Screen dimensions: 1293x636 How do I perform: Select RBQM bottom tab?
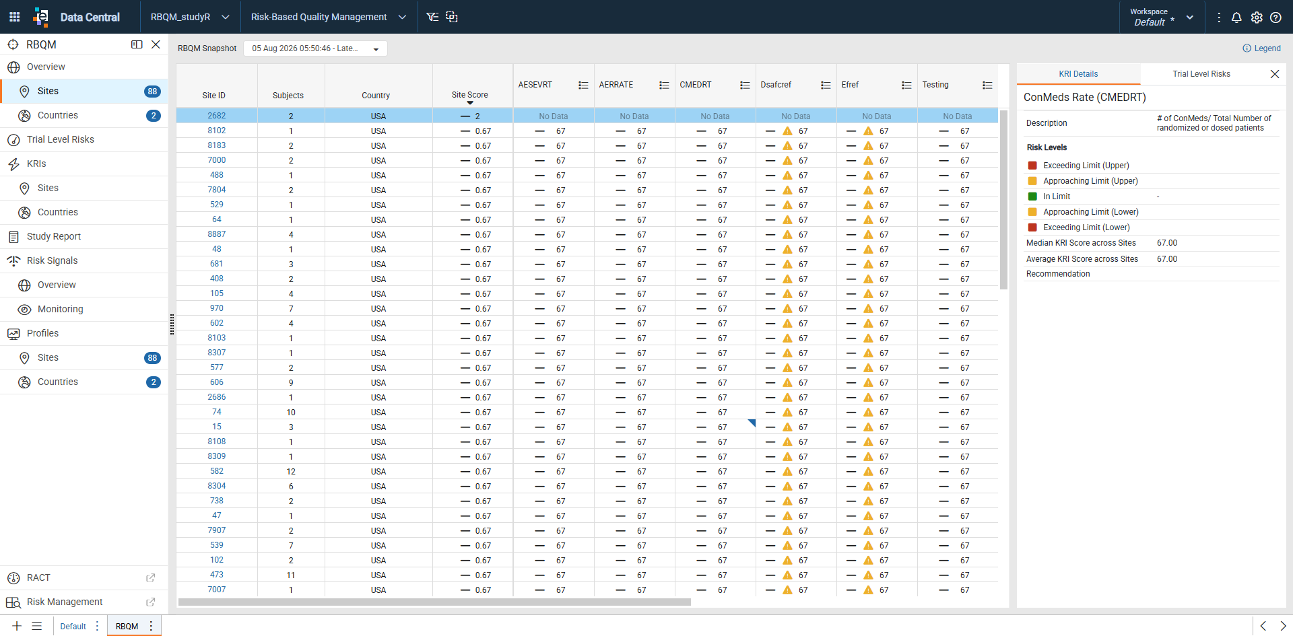127,627
